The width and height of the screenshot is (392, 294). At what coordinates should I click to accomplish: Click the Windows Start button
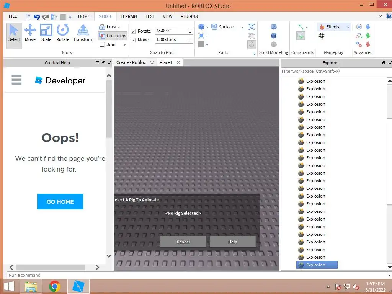point(9,286)
